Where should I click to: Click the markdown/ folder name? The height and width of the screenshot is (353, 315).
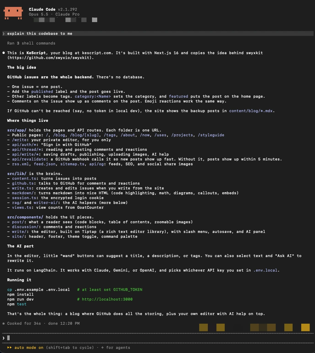click(x=23, y=193)
